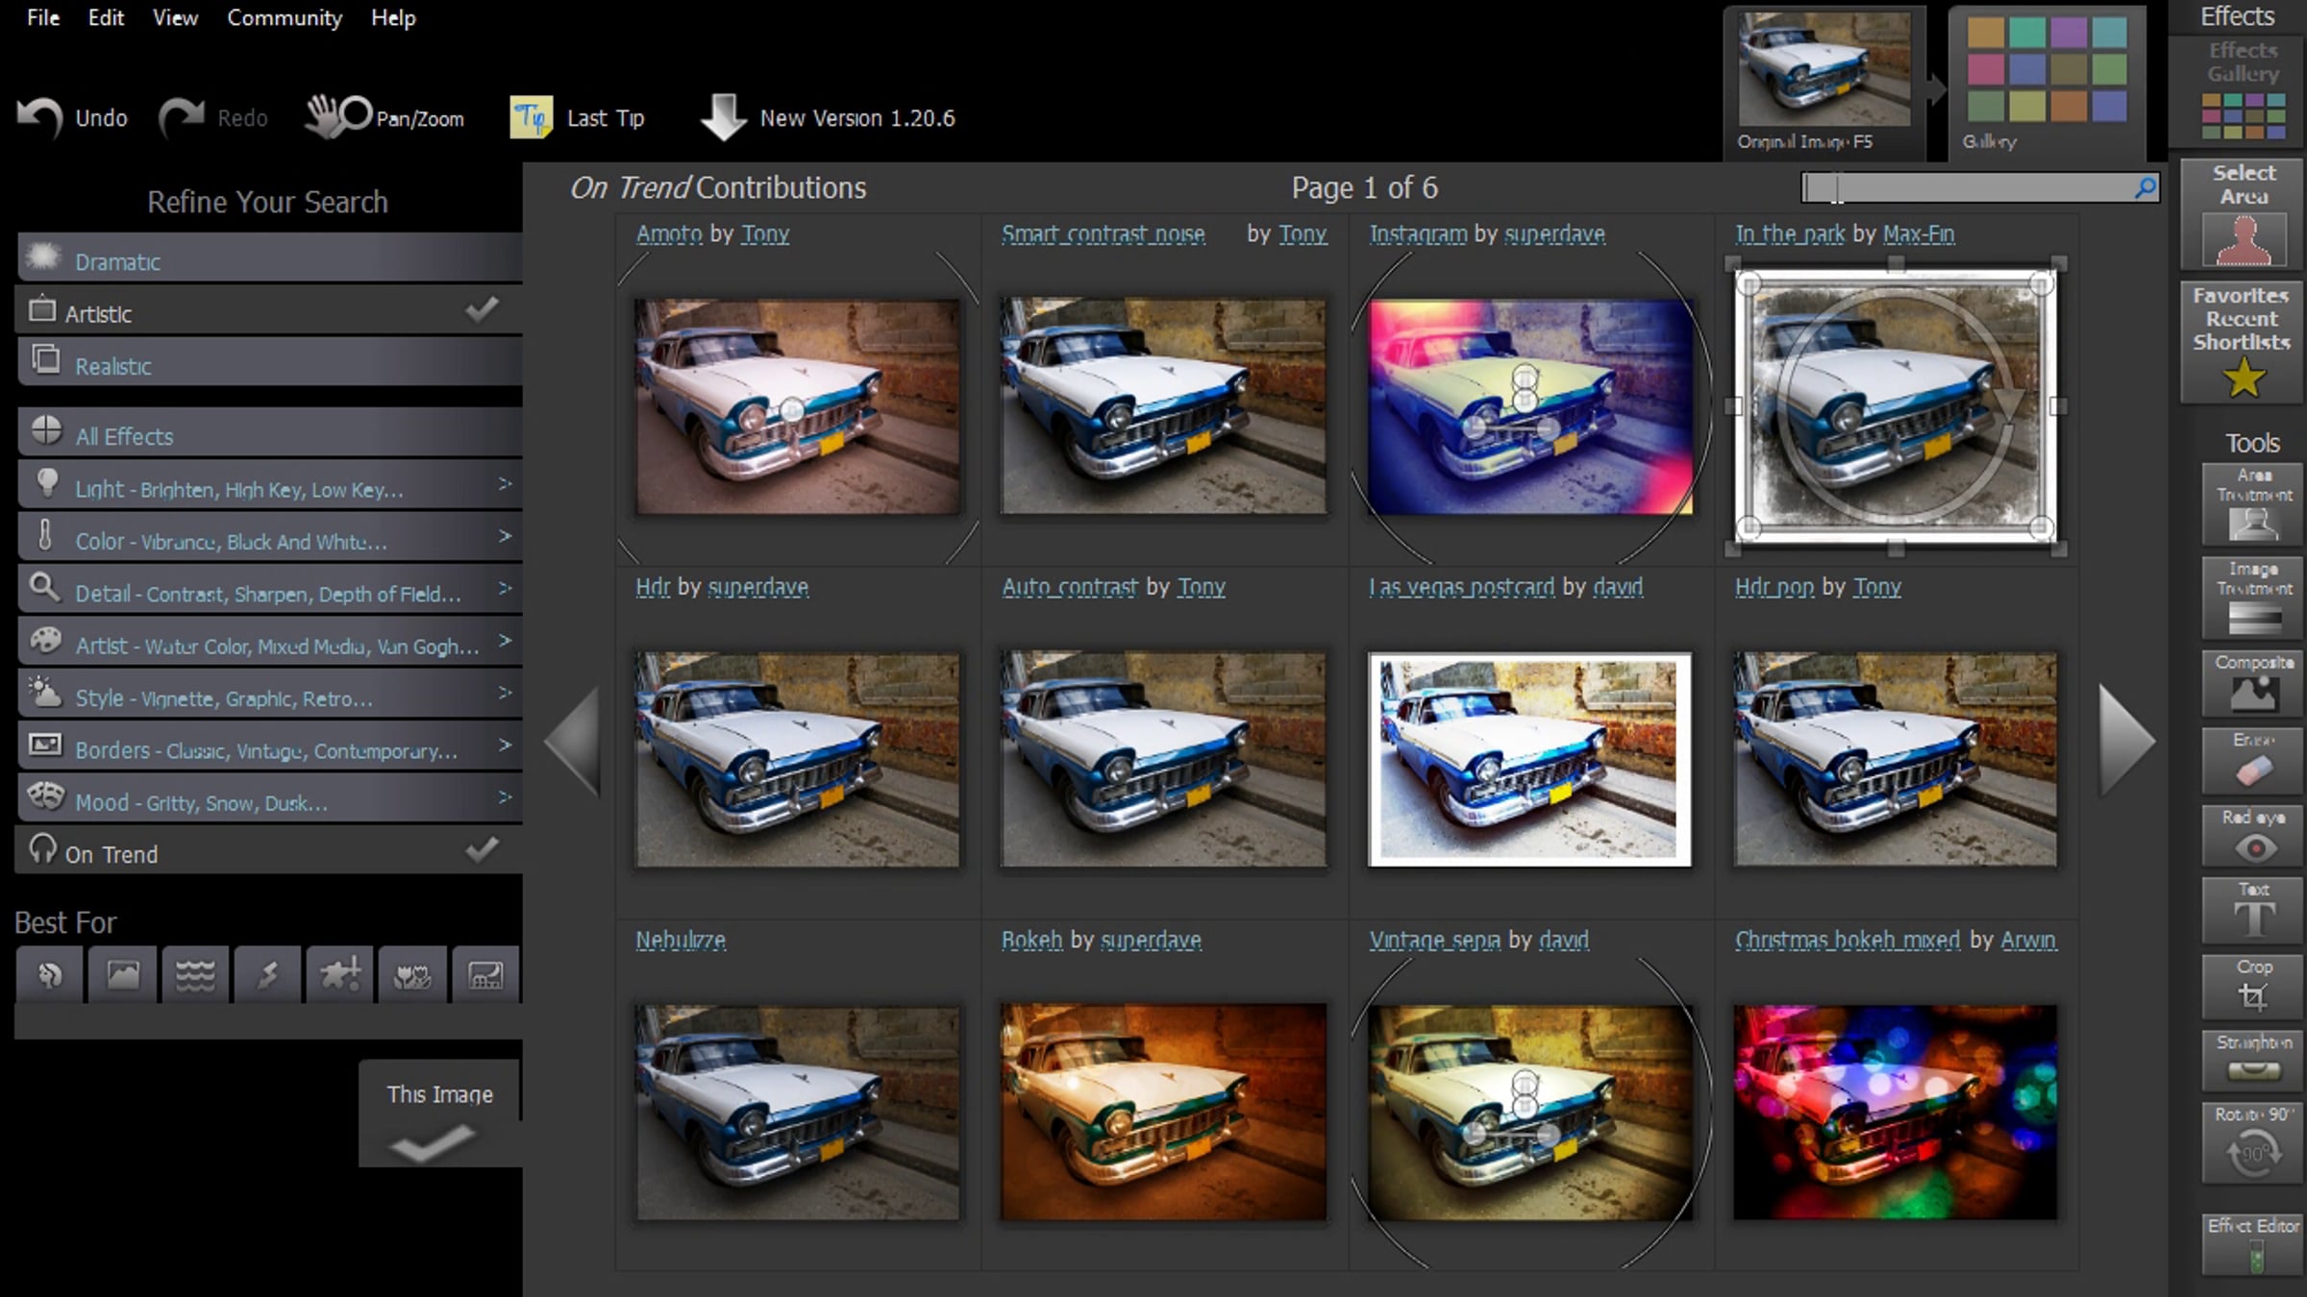Open Favorites star shortlist
Viewport: 2307px width, 1297px height.
tap(2243, 377)
